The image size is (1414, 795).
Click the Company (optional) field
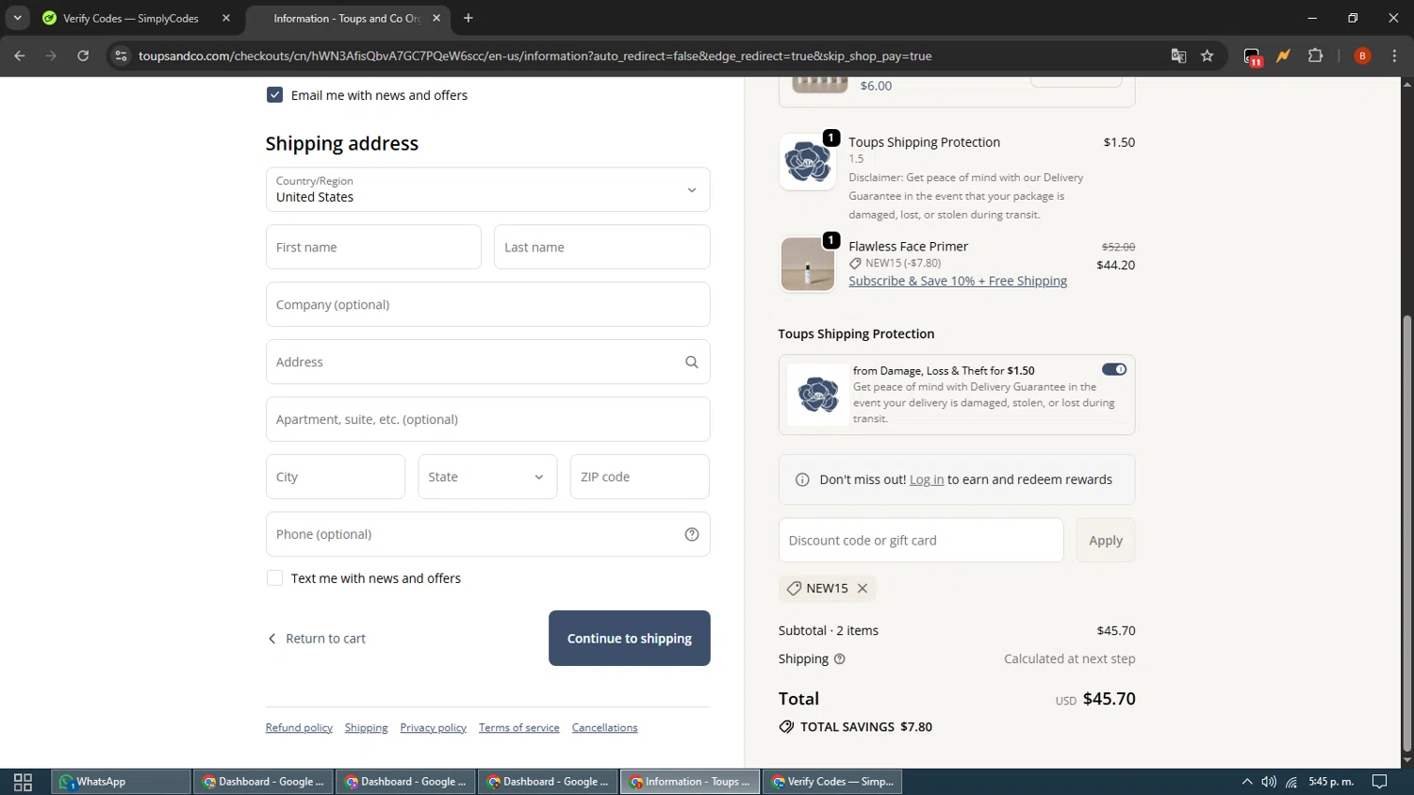(x=487, y=304)
